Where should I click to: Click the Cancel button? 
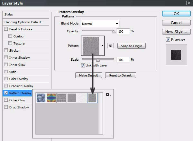[176, 23]
